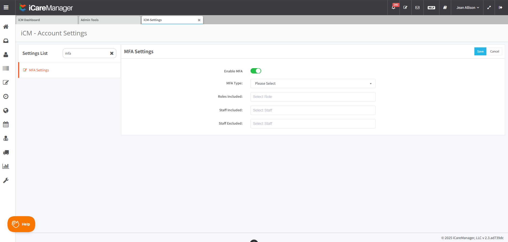Open the book manual icon
Viewport: 508px width, 242px height.
click(x=445, y=7)
